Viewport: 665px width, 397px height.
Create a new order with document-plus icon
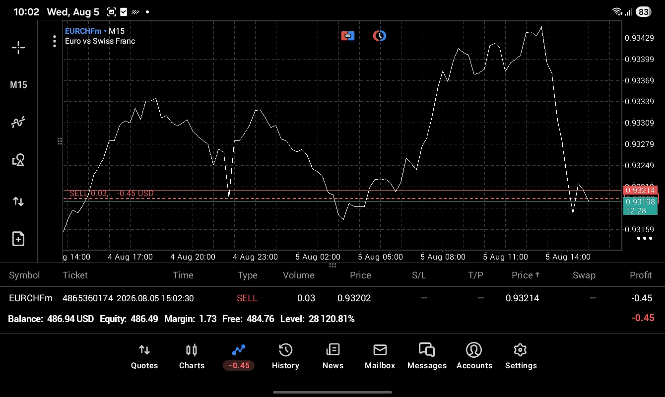pos(18,239)
